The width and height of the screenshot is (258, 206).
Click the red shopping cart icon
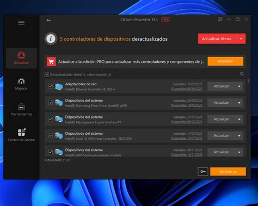click(x=51, y=61)
